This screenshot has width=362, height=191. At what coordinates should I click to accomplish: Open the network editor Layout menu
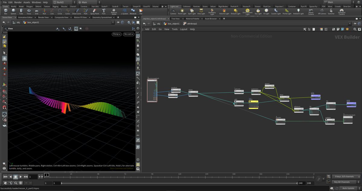(x=184, y=29)
